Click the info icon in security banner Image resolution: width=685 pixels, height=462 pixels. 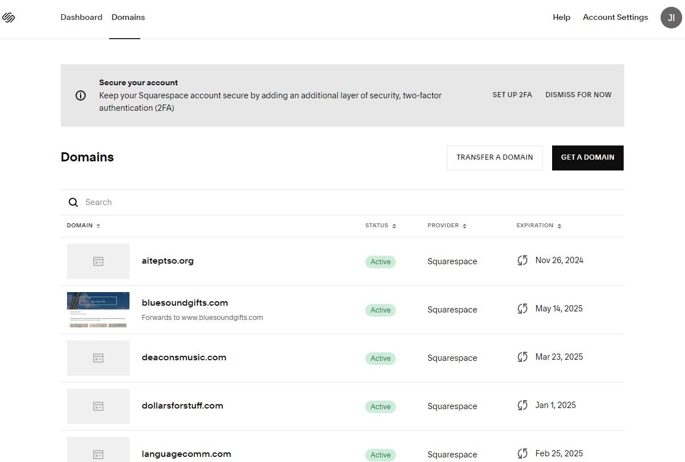[x=81, y=95]
